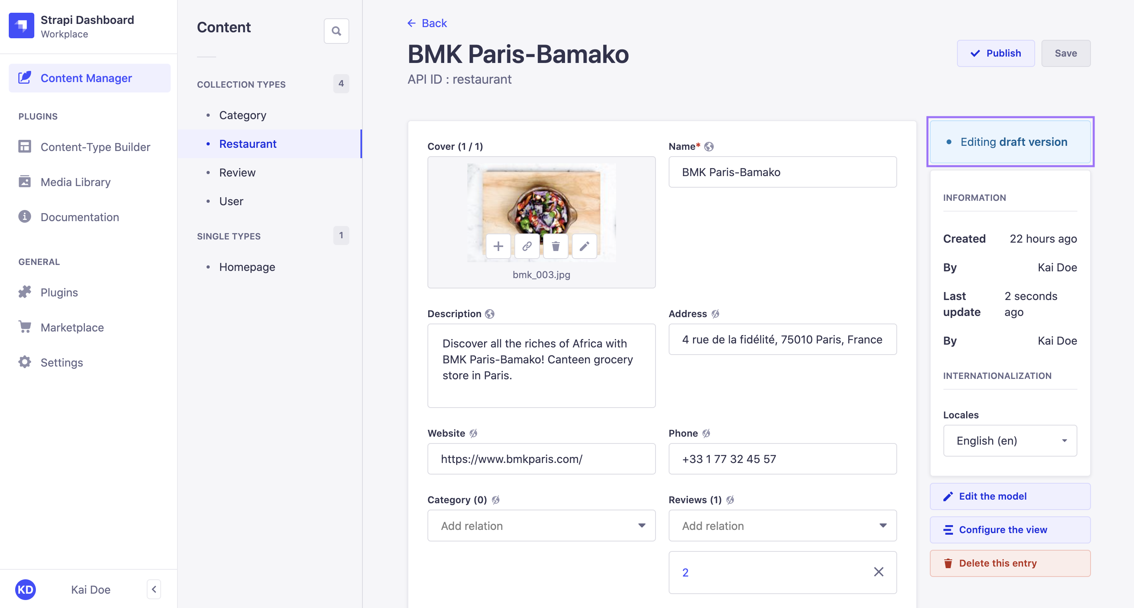Click Delete this entry button
This screenshot has width=1134, height=608.
click(1010, 563)
